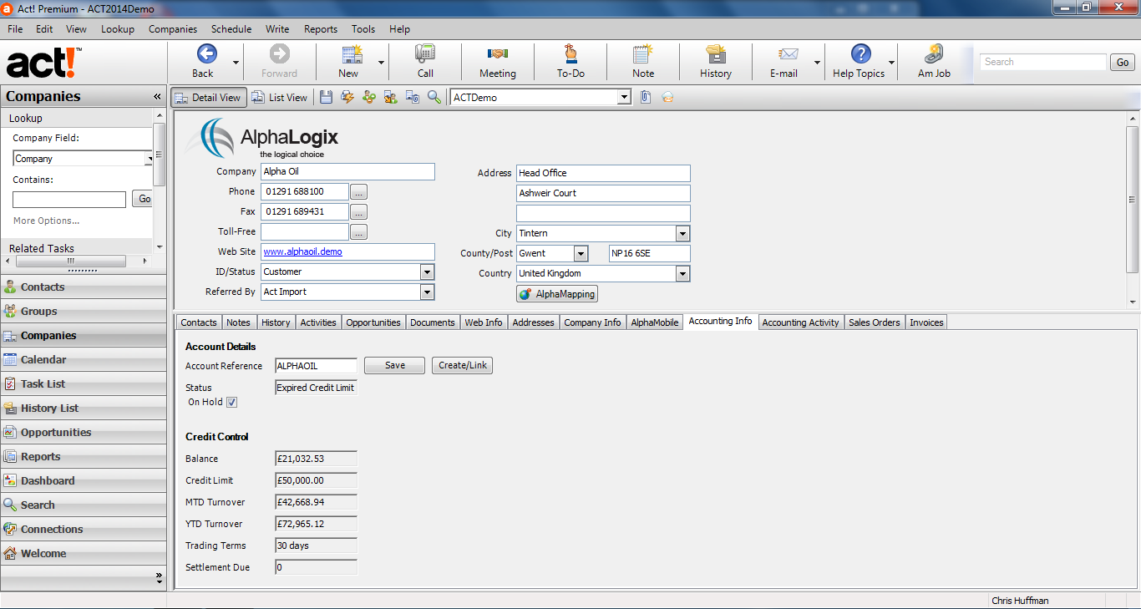Expand the E-mail button dropdown arrow

click(x=817, y=63)
